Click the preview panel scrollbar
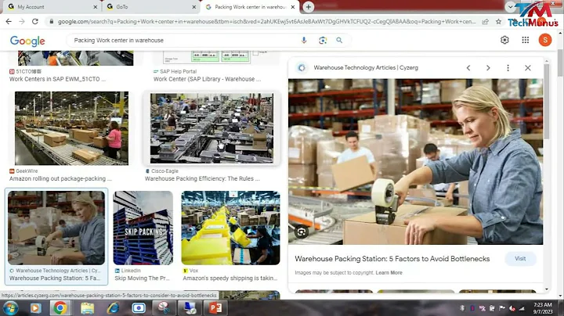The image size is (564, 316). (x=547, y=101)
